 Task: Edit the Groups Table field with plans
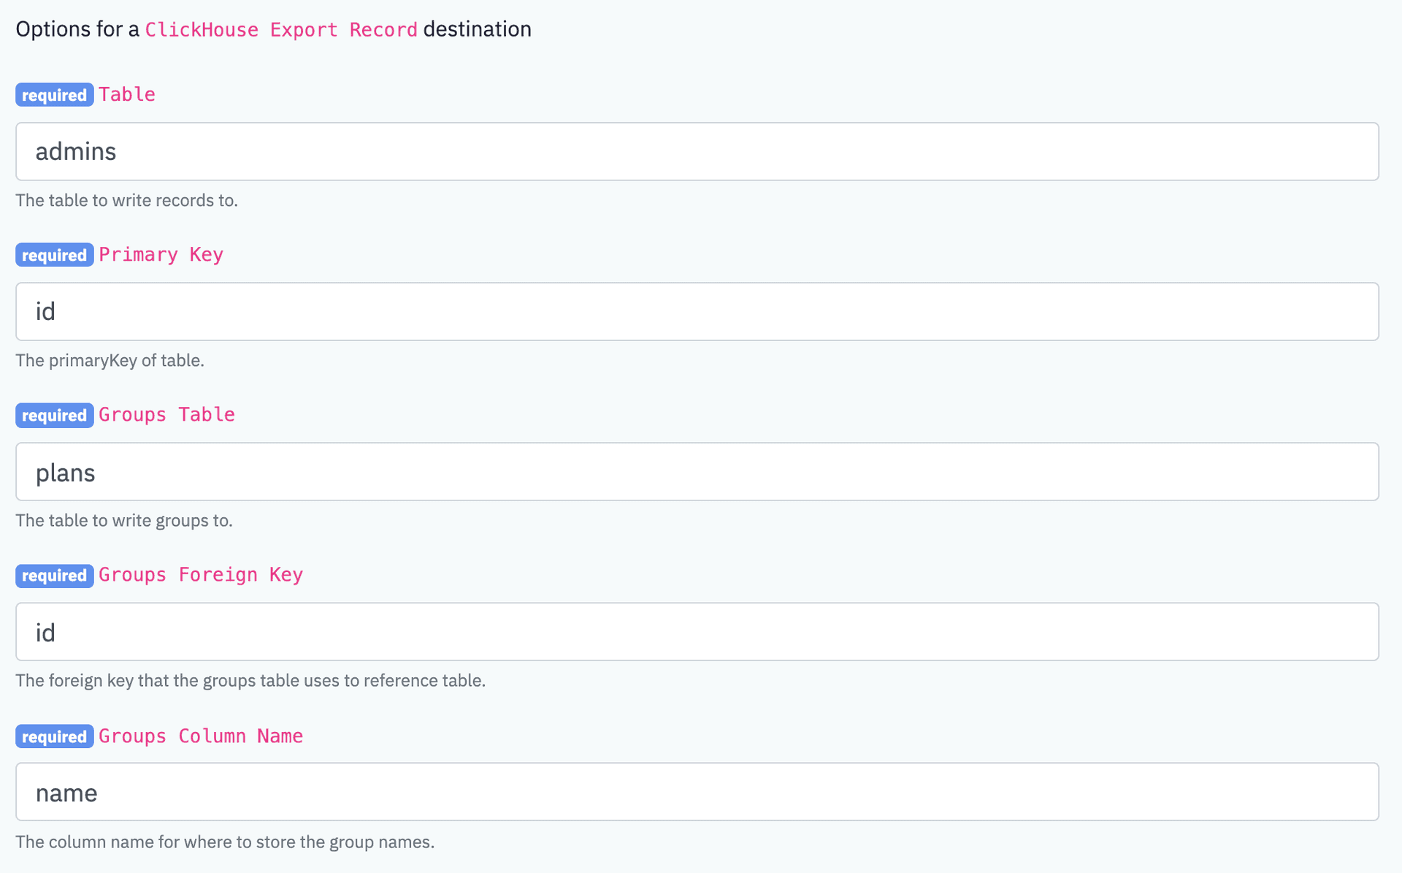pos(697,471)
